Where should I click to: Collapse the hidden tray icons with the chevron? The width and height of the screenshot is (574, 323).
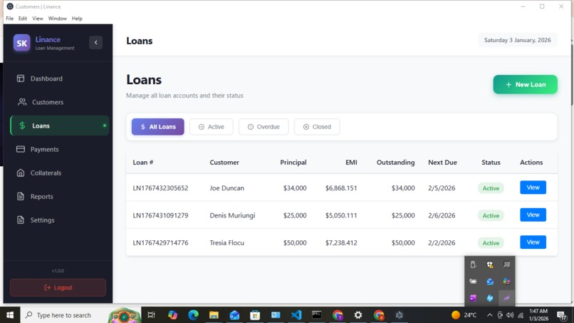pos(489,315)
